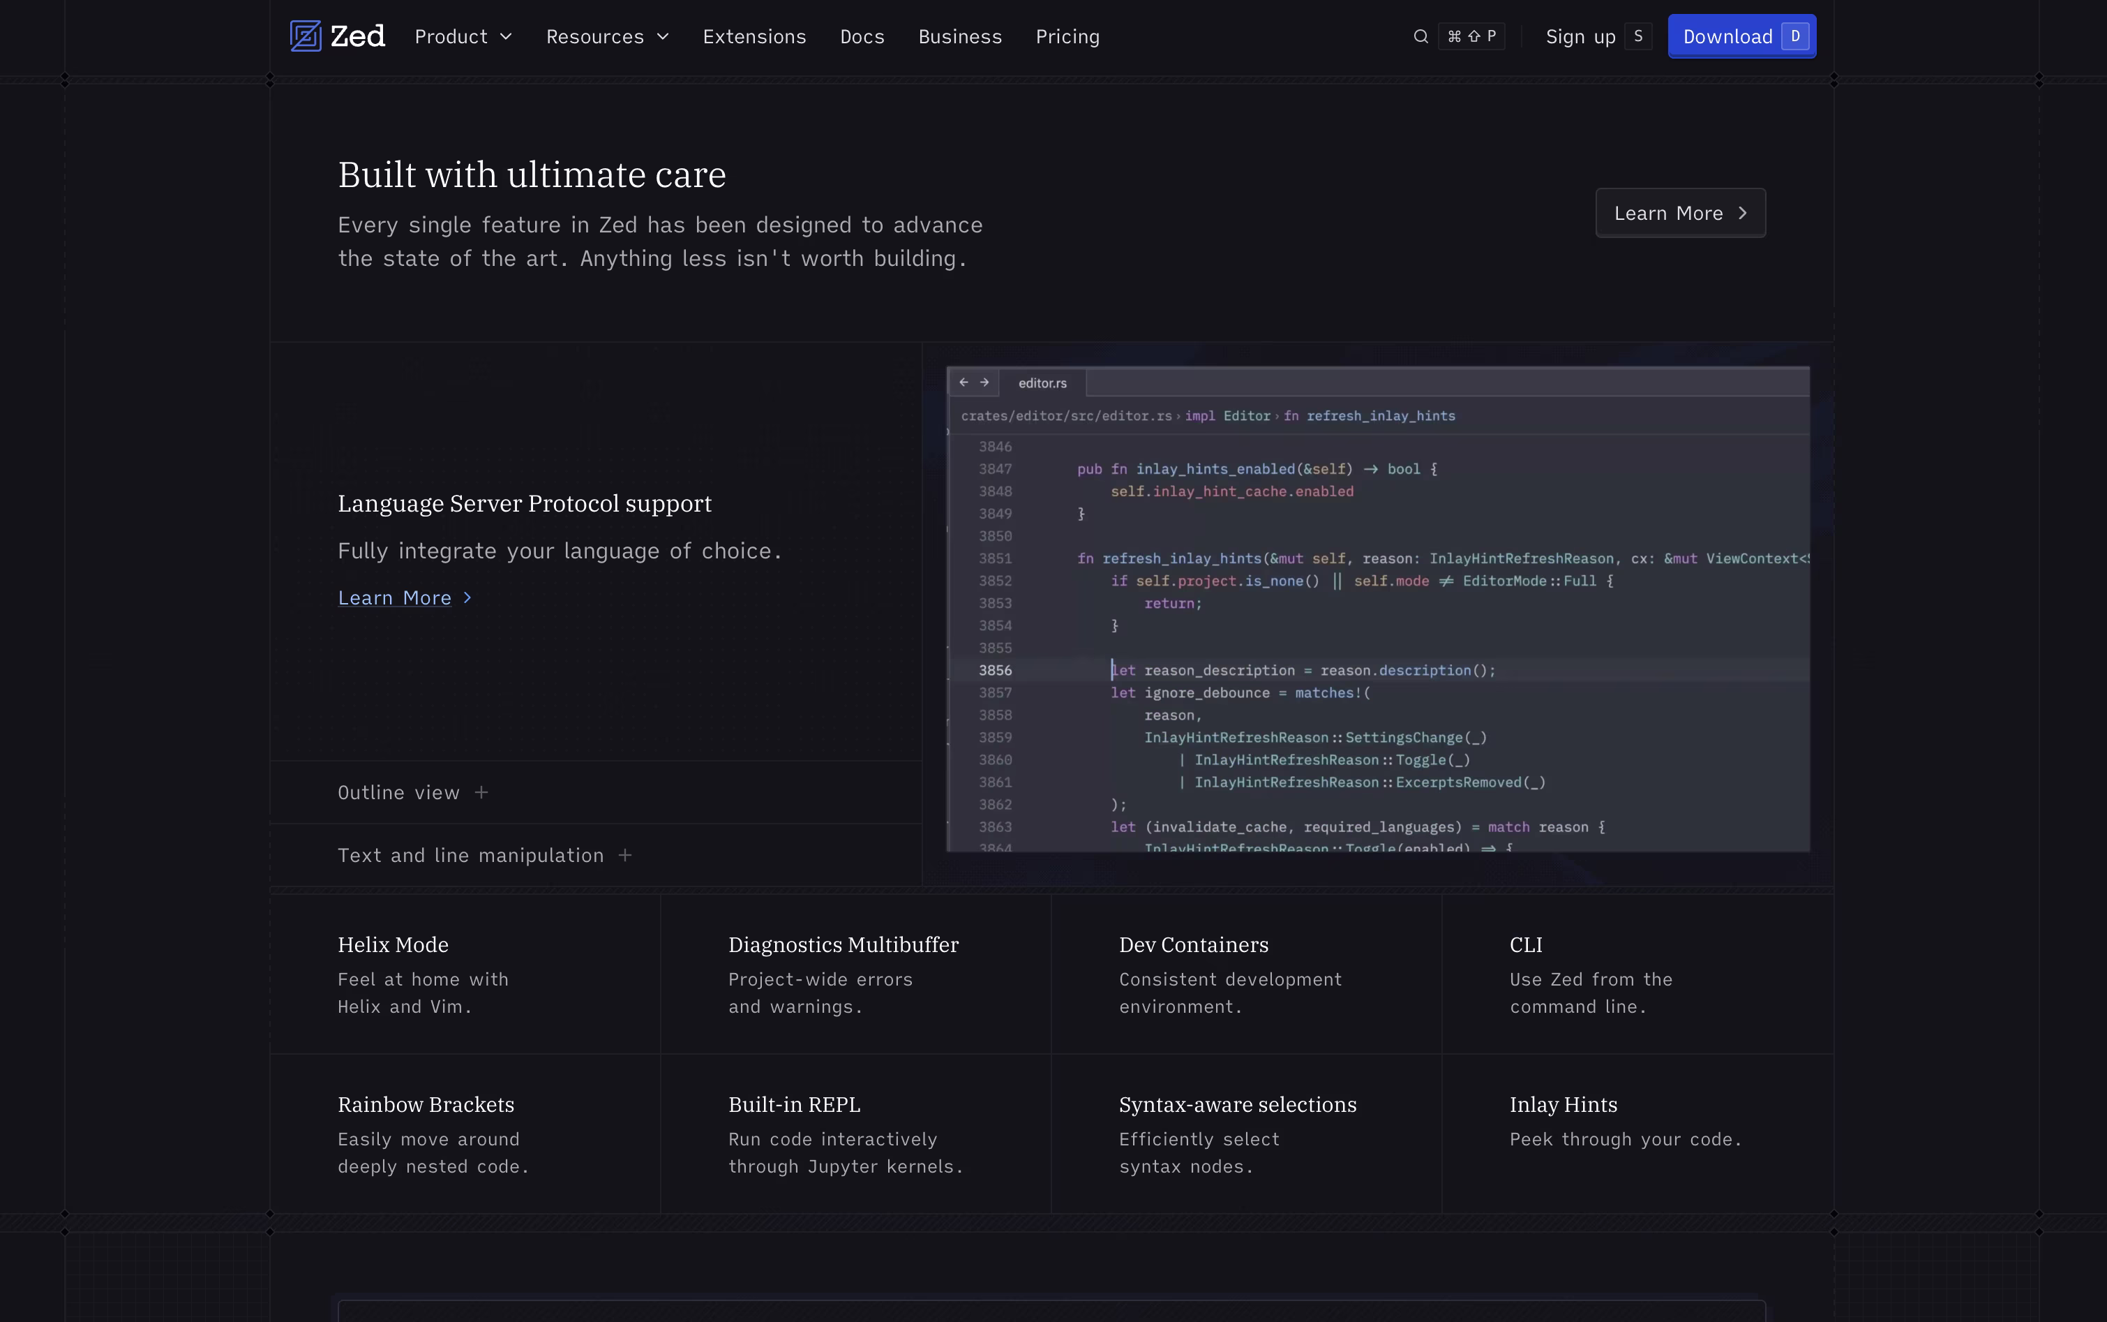Open the Rainbow Brackets feature card
The height and width of the screenshot is (1322, 2107).
(466, 1134)
